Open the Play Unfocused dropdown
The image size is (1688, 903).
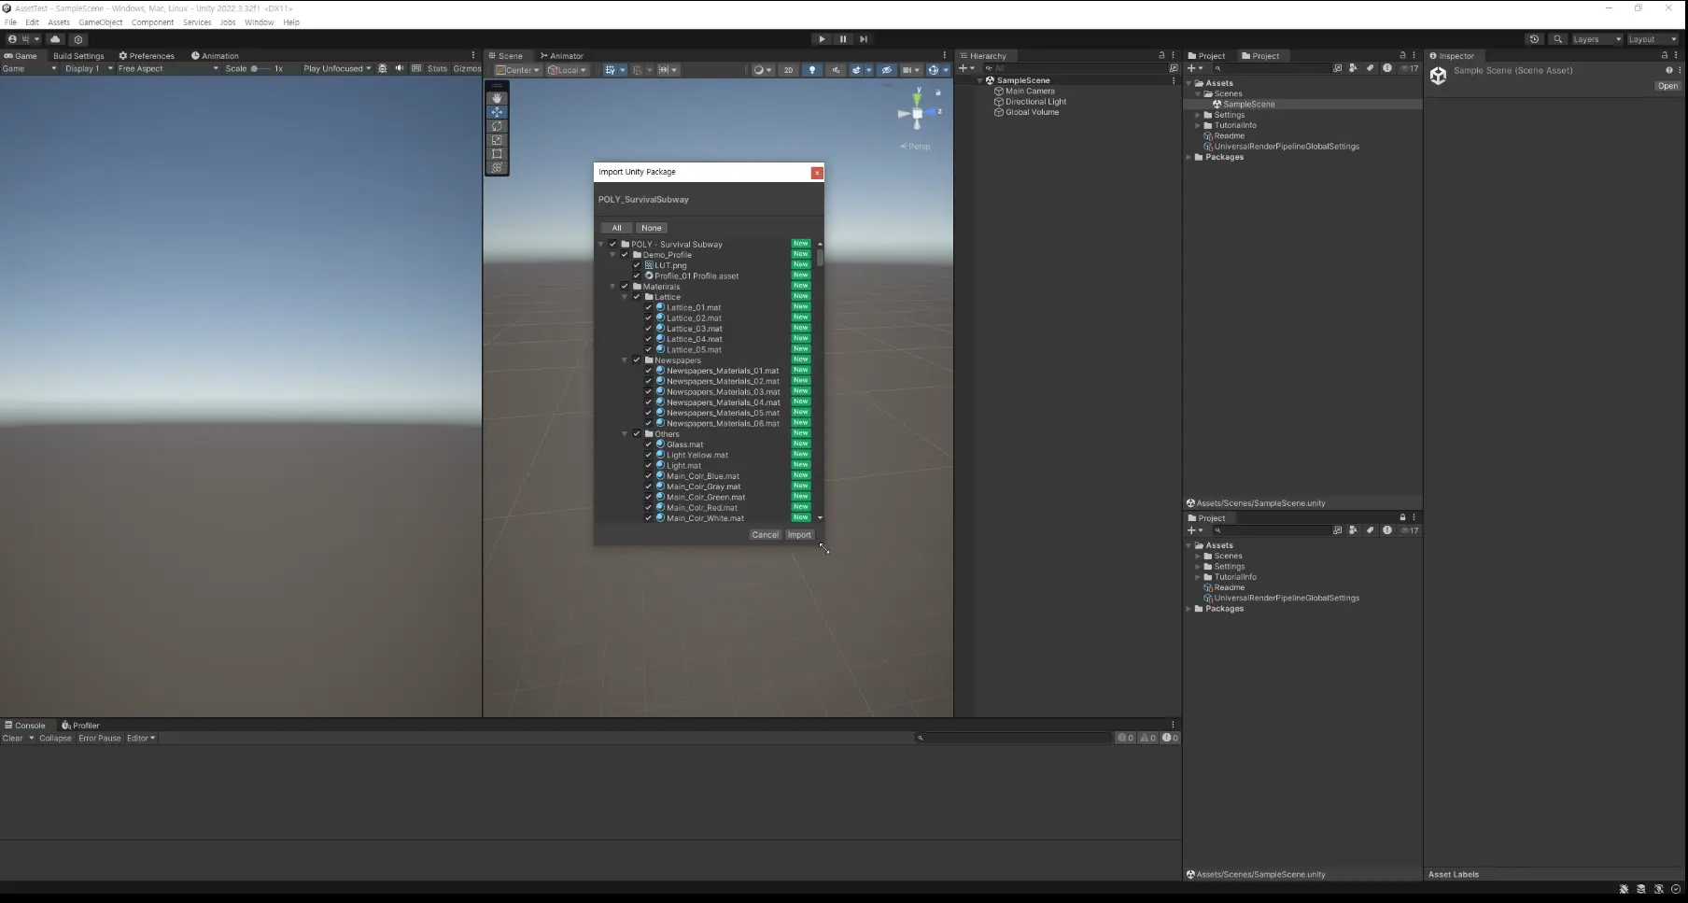[337, 68]
